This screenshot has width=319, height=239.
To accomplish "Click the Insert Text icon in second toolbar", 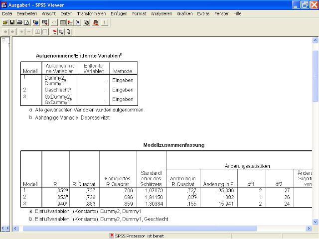I will (x=68, y=32).
